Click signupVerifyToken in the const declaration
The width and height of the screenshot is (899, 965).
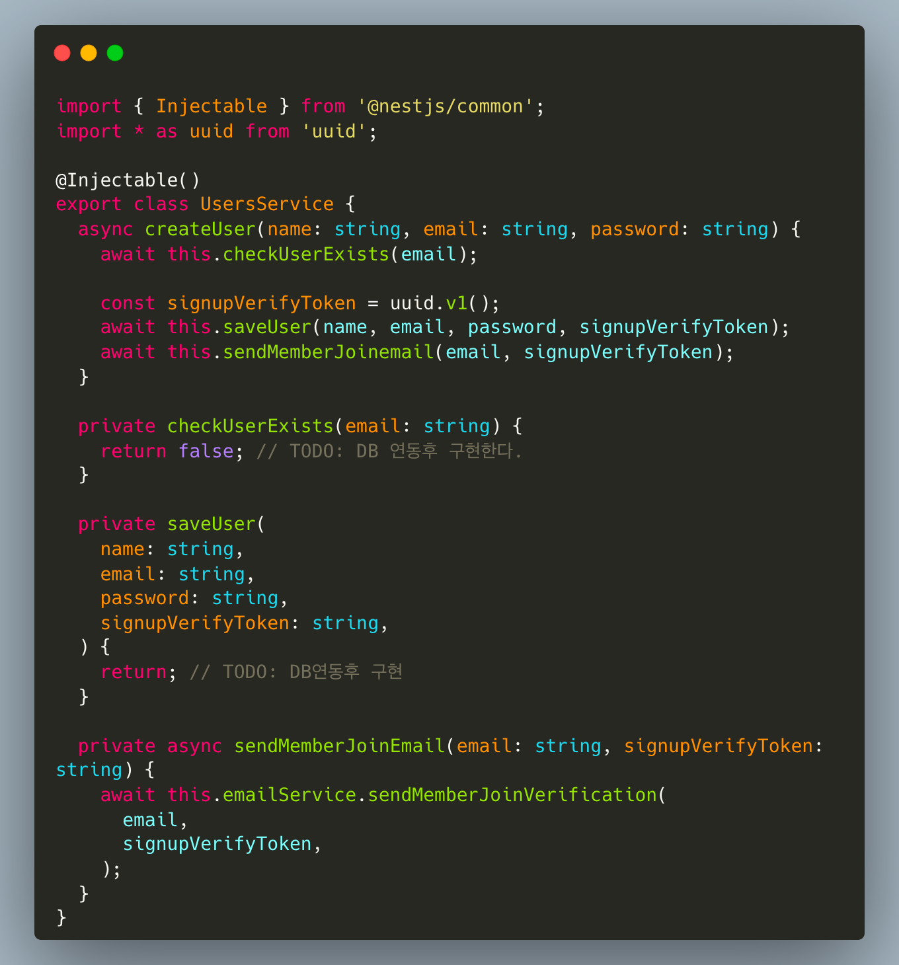(262, 303)
